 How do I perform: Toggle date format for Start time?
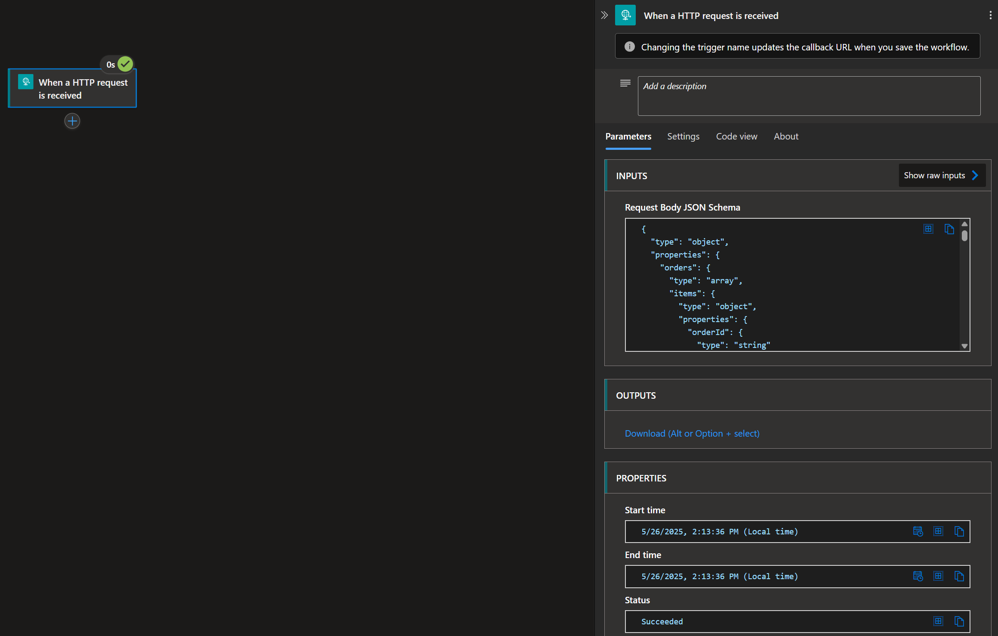918,531
